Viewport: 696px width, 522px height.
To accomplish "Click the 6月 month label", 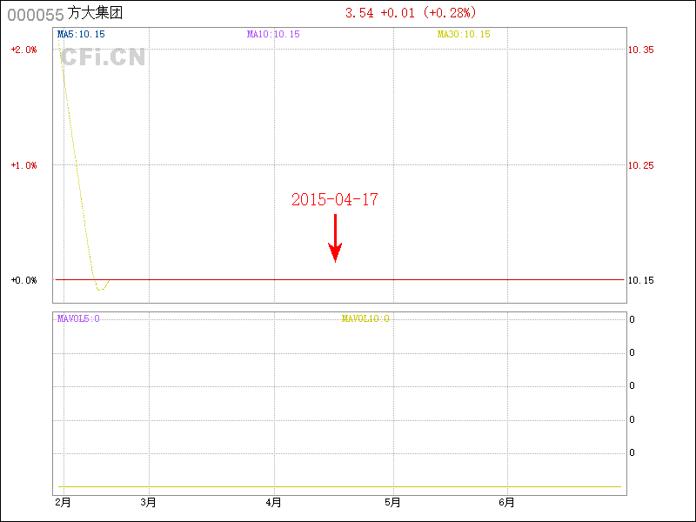I will point(506,503).
